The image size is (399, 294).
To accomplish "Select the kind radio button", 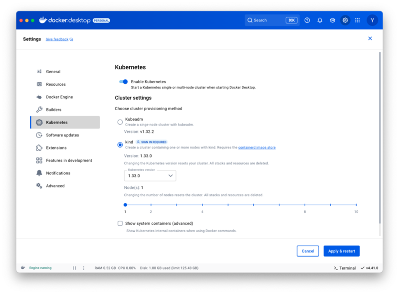I will [120, 145].
